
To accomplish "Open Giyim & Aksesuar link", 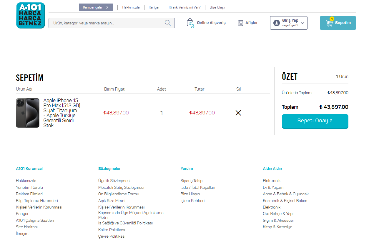I will click(278, 220).
